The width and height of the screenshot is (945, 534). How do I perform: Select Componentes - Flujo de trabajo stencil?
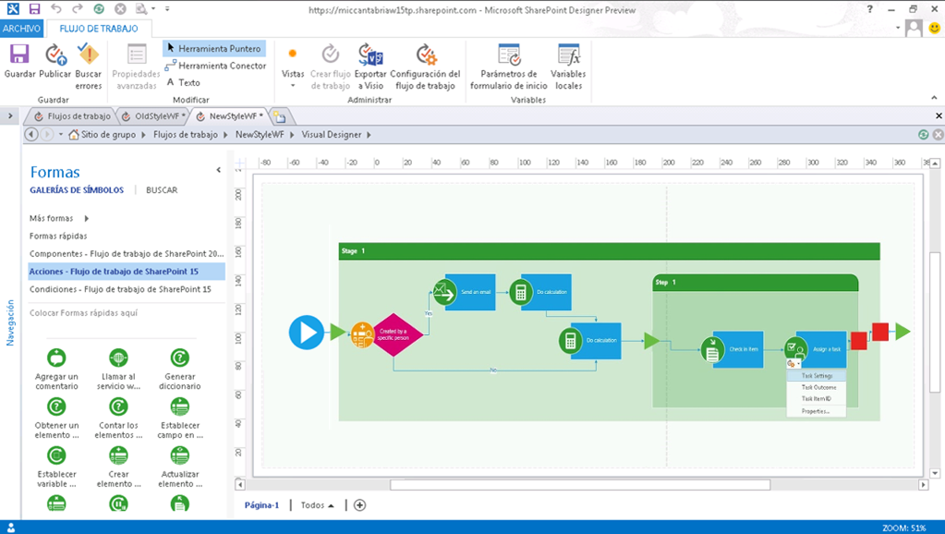point(127,254)
